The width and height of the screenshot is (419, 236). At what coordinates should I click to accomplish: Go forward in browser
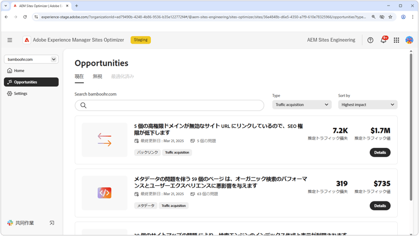tap(16, 17)
